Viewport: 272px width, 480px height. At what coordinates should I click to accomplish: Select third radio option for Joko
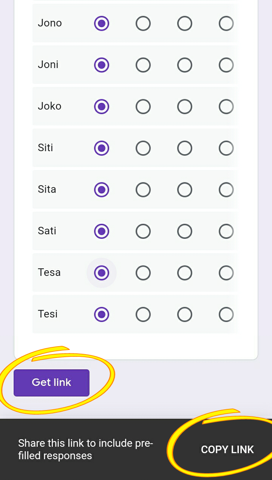[x=184, y=107]
